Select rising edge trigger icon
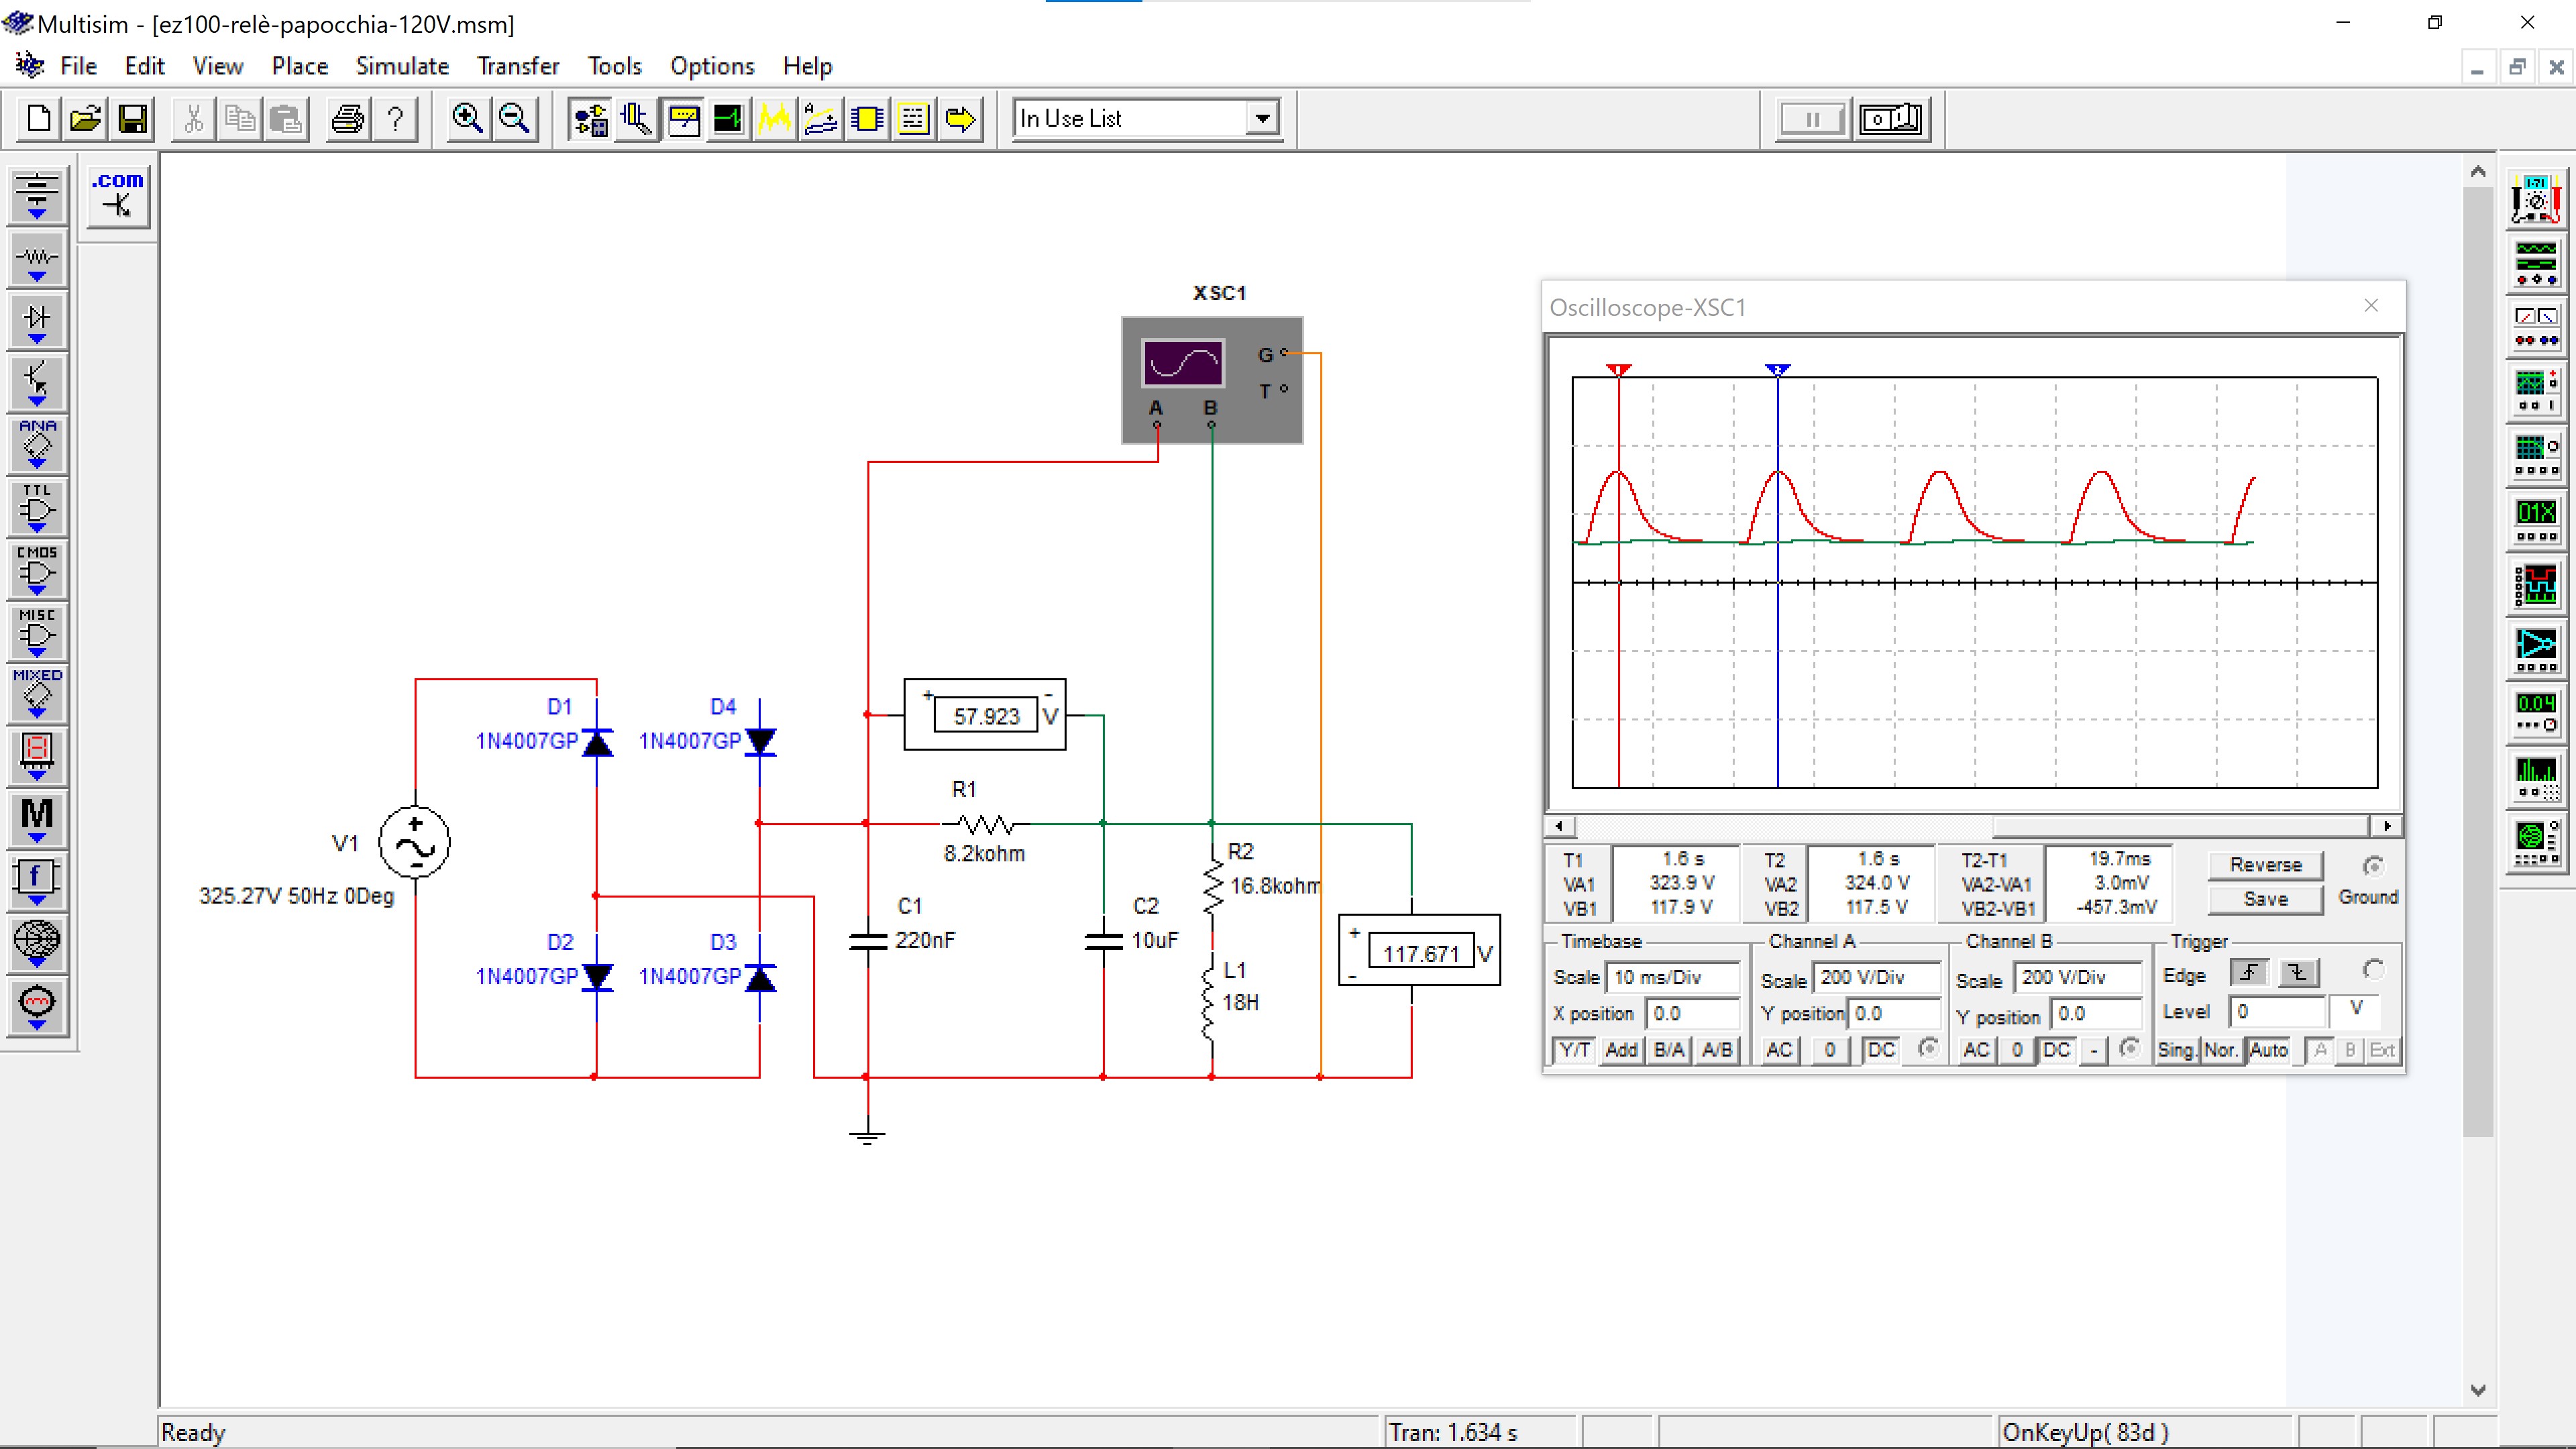The width and height of the screenshot is (2576, 1449). click(x=2249, y=973)
